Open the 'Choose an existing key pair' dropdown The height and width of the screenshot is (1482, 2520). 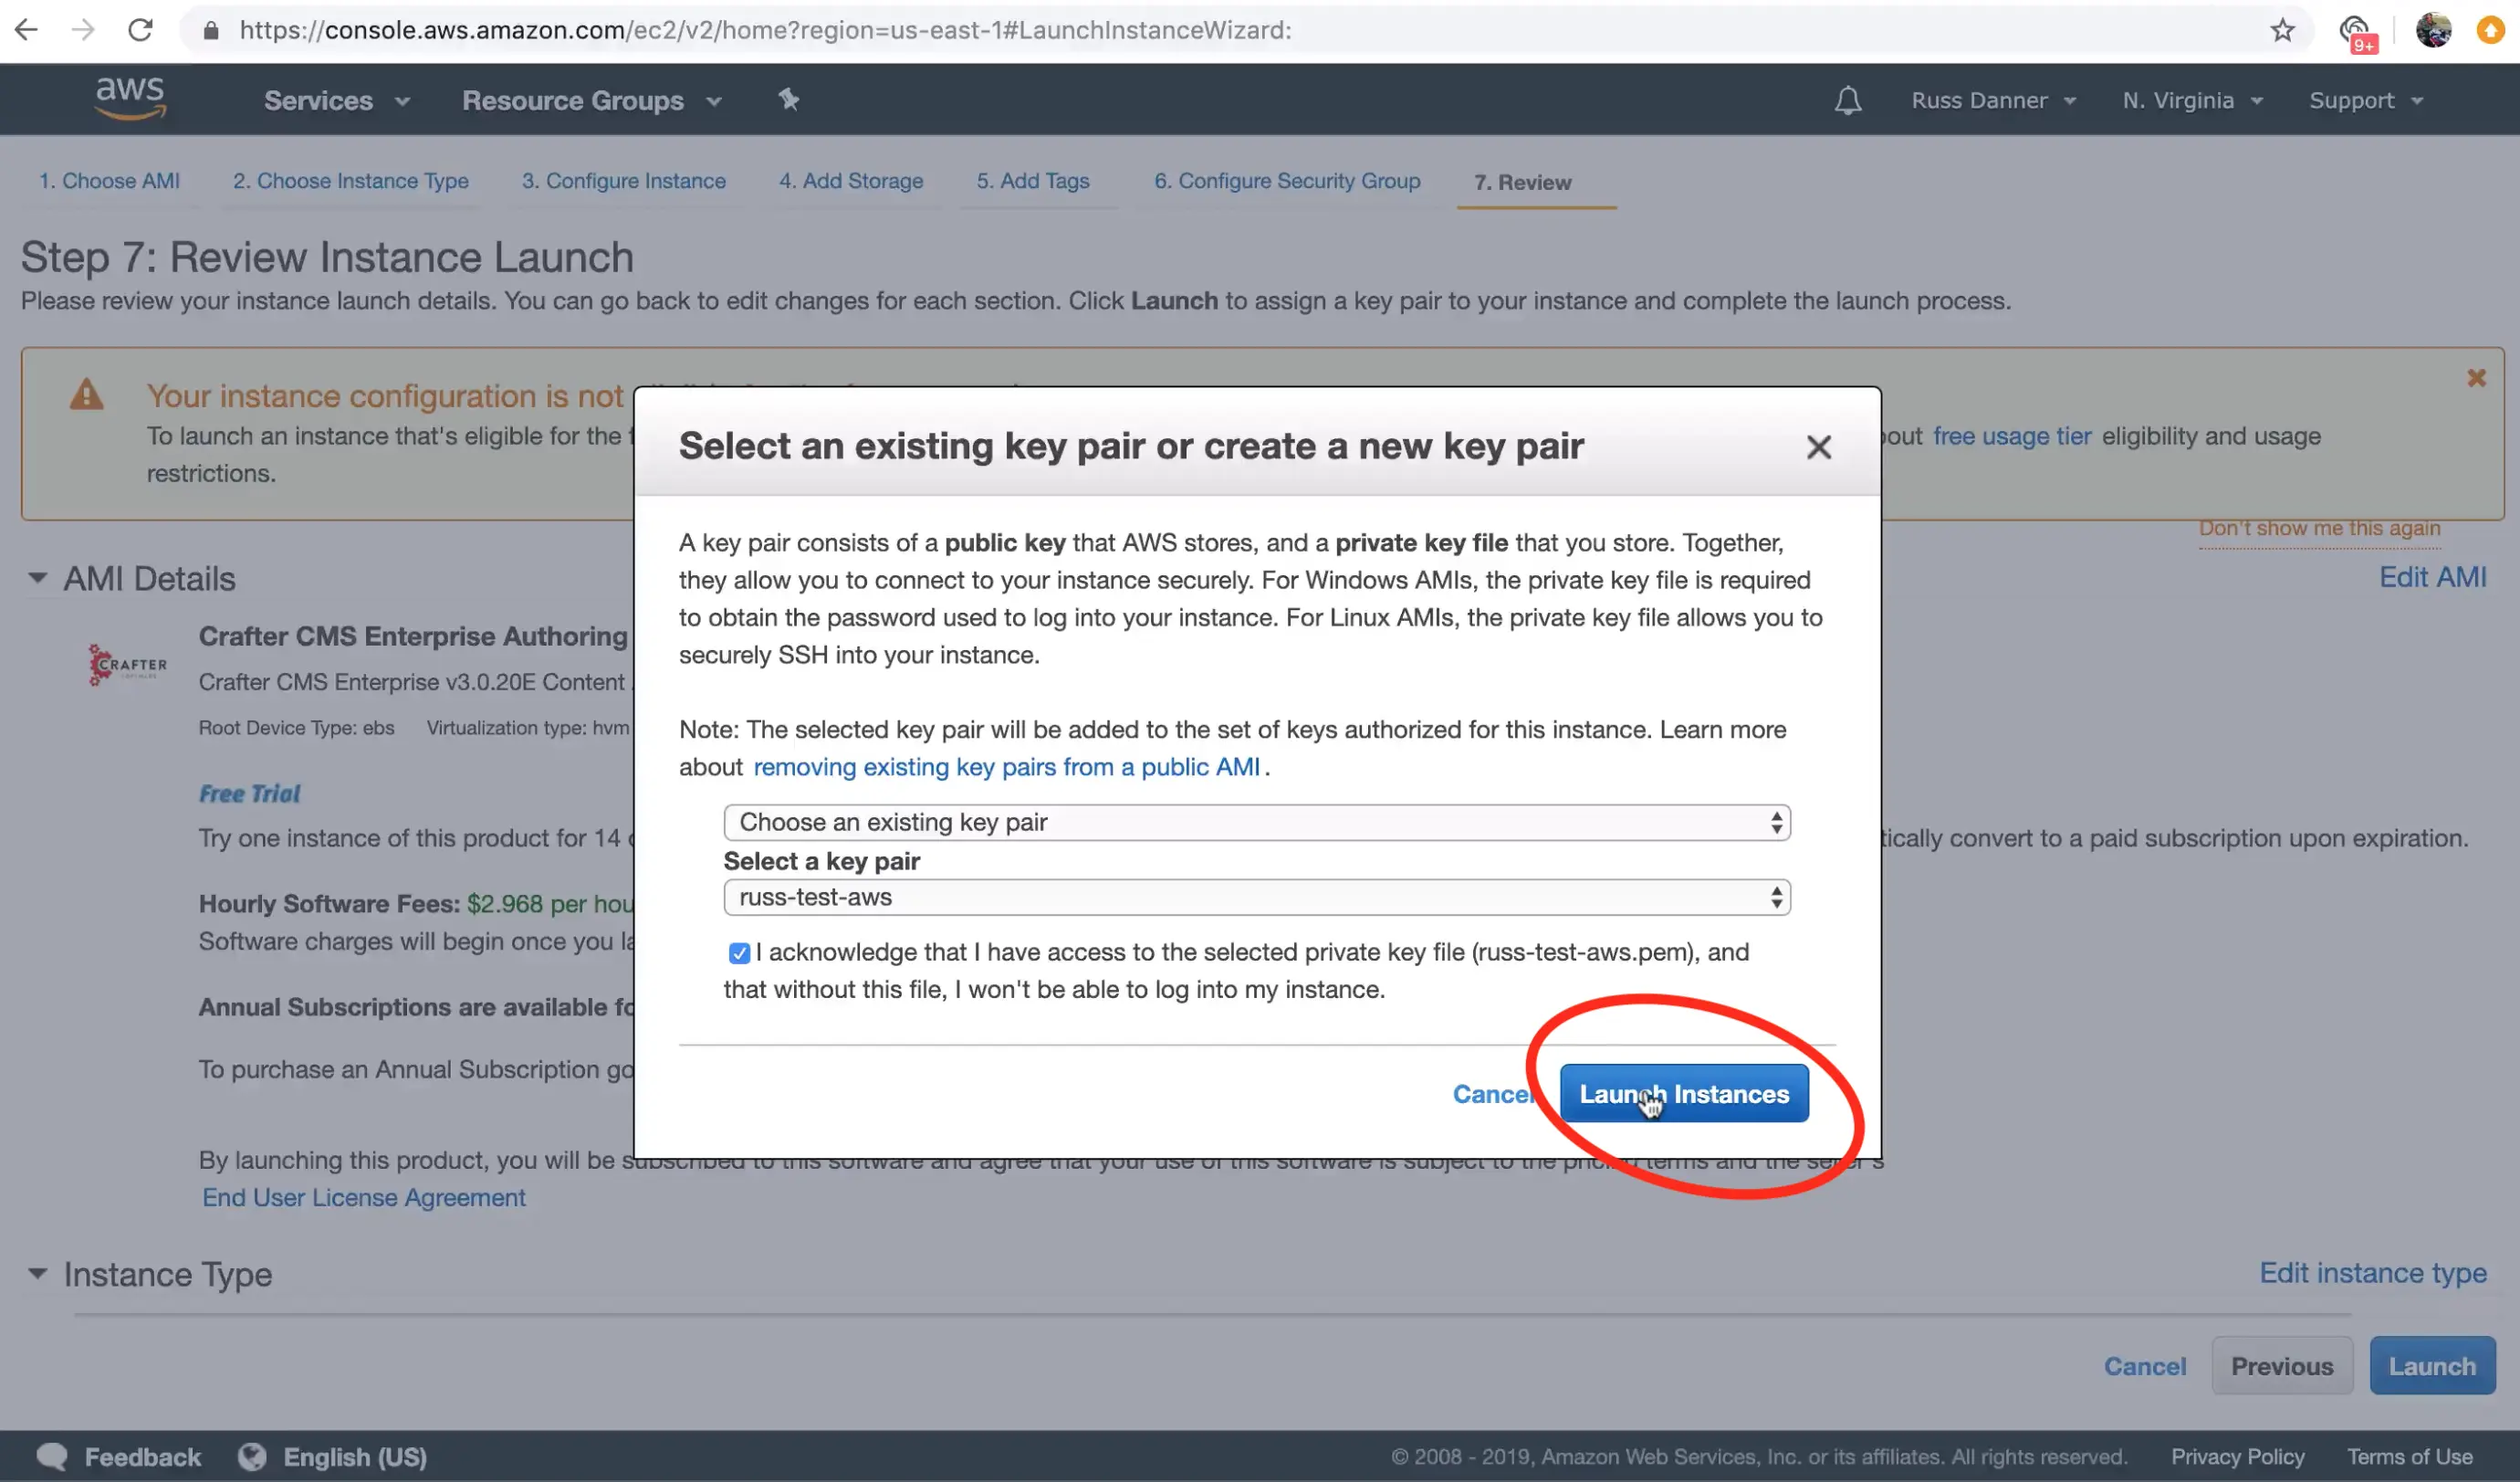pyautogui.click(x=1256, y=823)
